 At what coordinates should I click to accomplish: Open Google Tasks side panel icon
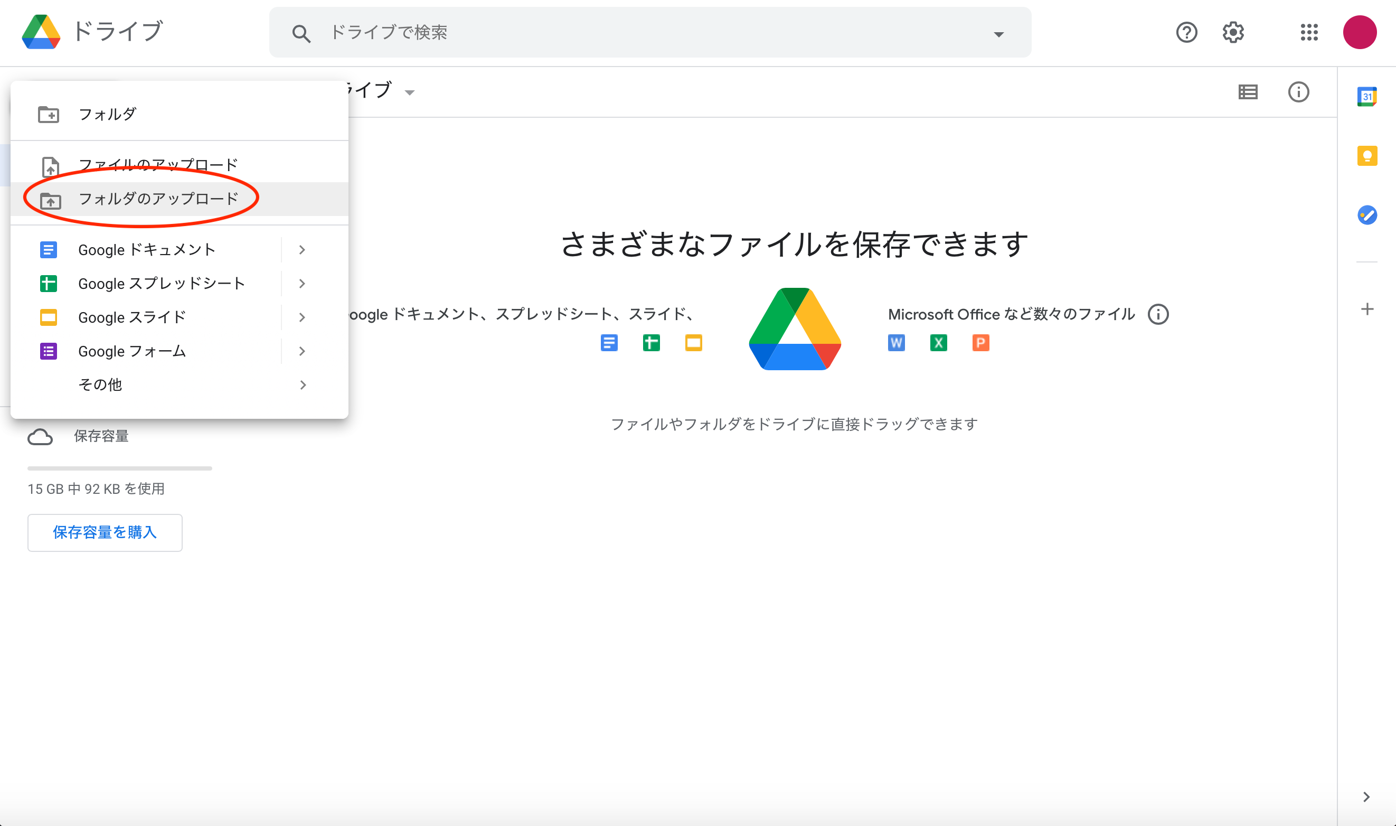1366,215
